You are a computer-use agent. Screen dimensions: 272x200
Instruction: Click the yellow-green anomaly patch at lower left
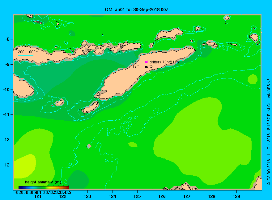[x=25, y=166]
